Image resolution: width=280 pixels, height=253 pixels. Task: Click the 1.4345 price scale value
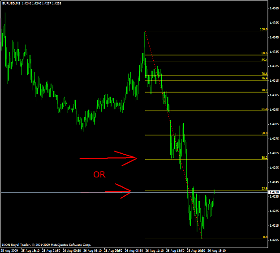[x=274, y=38]
